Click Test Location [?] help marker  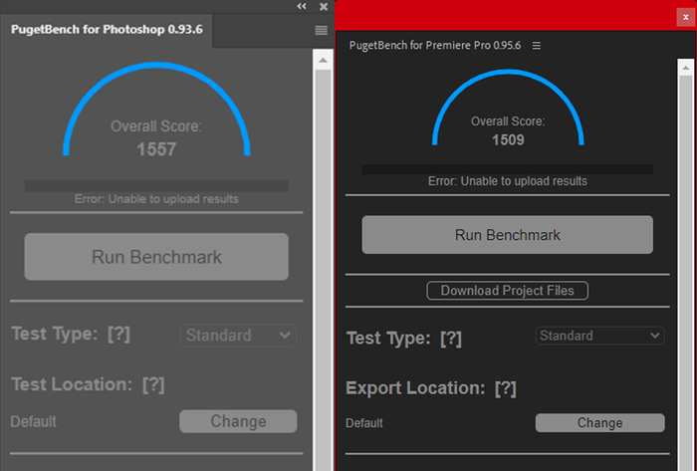click(153, 384)
